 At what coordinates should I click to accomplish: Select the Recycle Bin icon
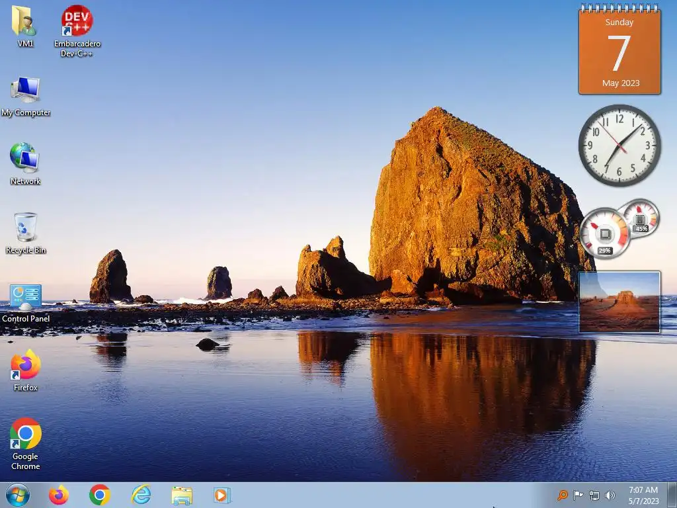tap(26, 233)
